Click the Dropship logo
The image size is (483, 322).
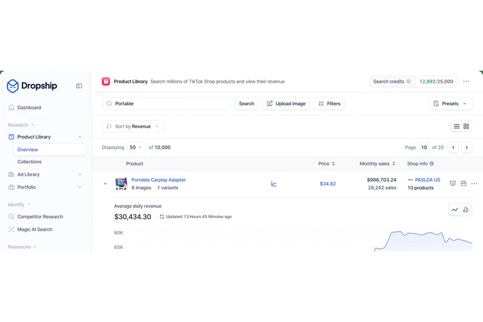click(x=32, y=86)
